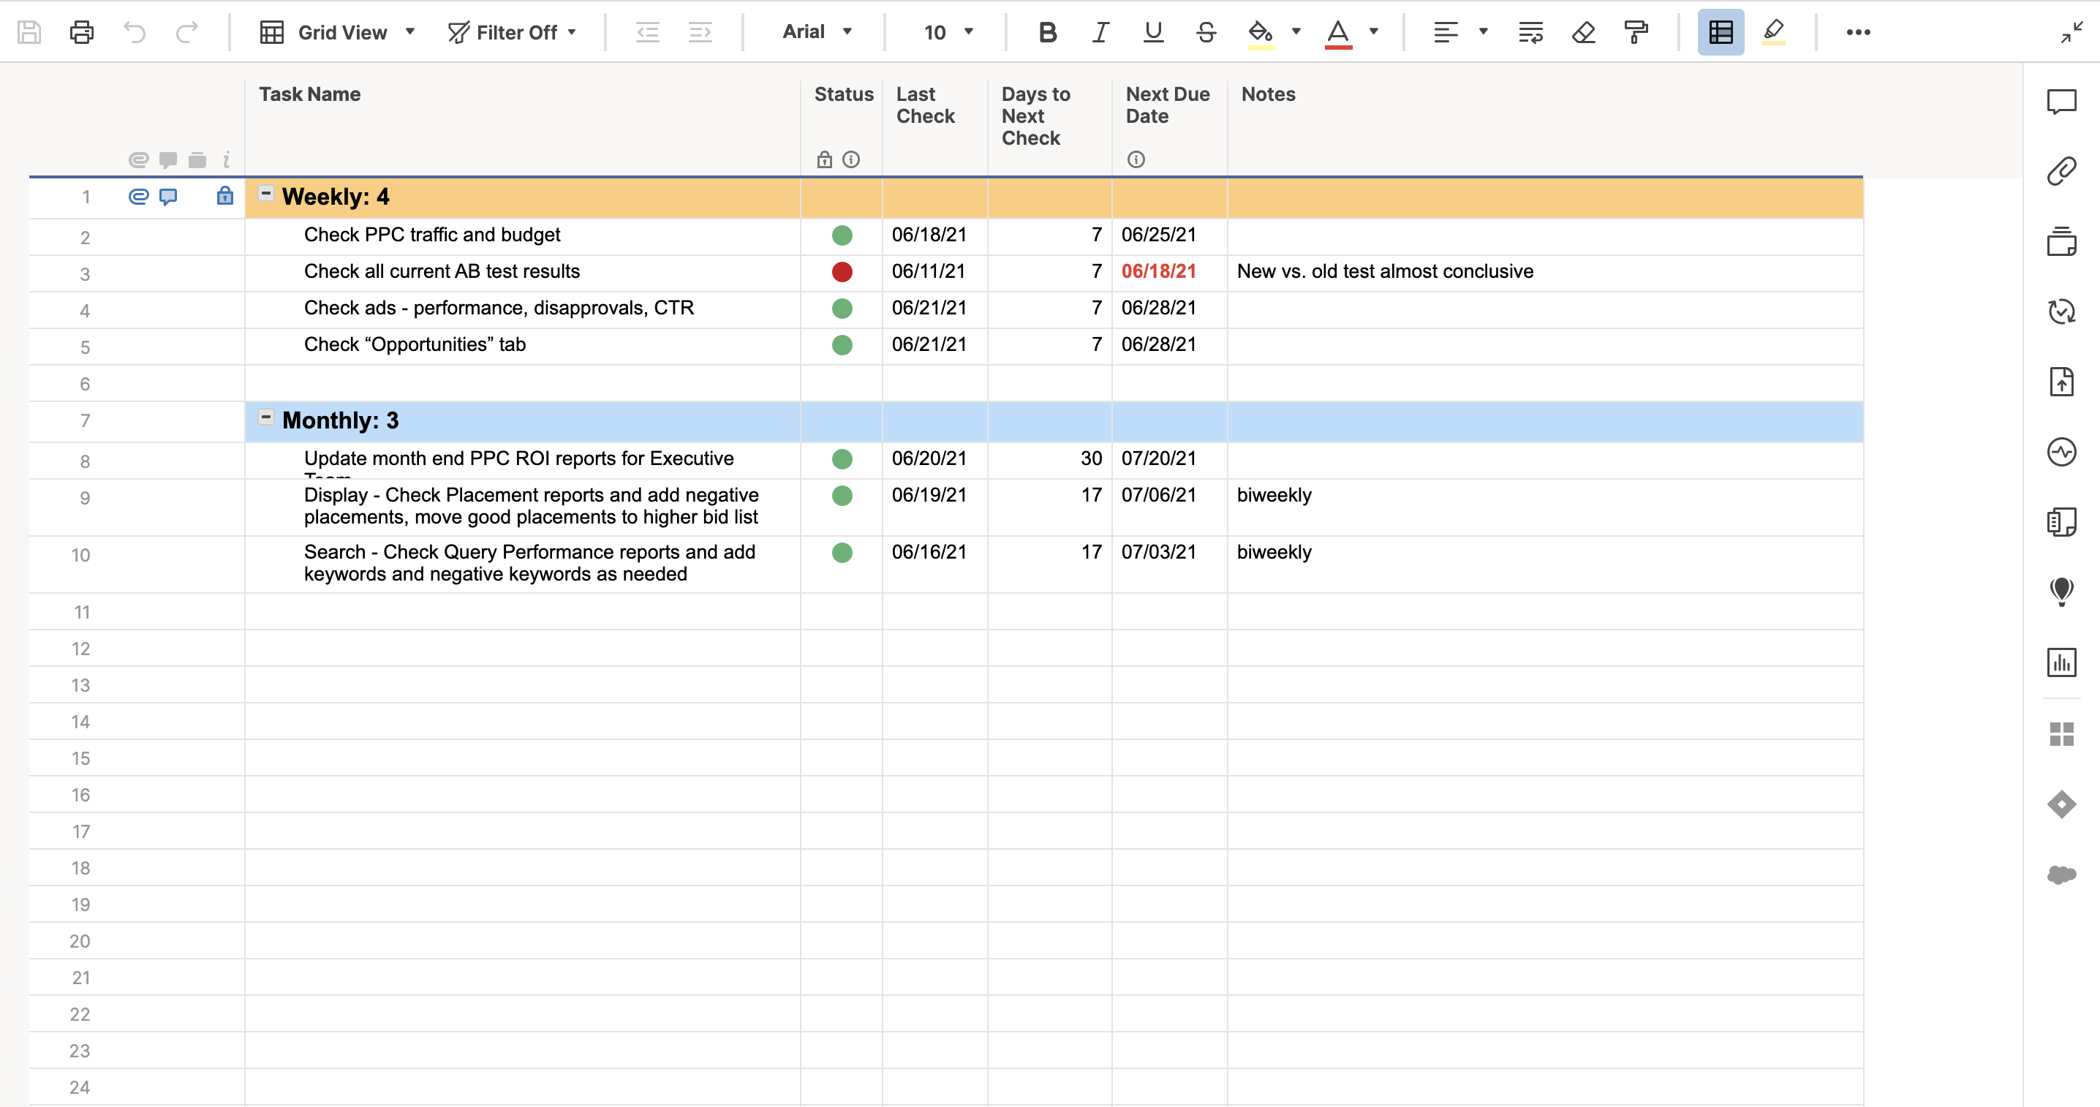
Task: Open the font size 10 dropdown
Action: 948,31
